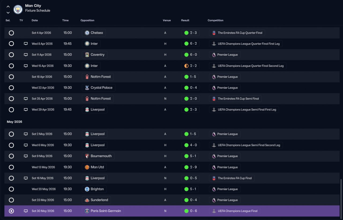Image resolution: width=343 pixels, height=220 pixels.
Task: Click the down chevron beside Man City header
Action: click(x=8, y=13)
